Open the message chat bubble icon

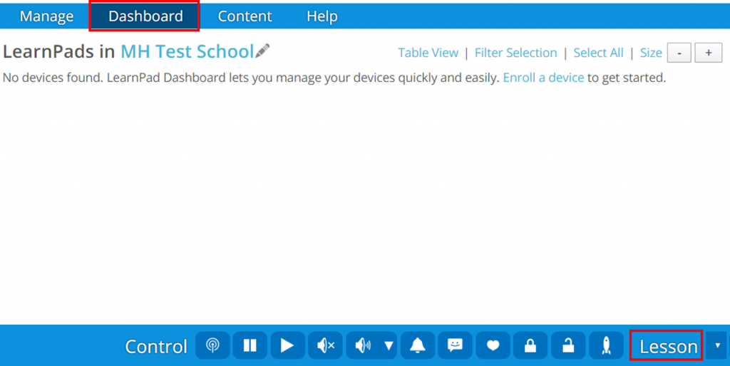pyautogui.click(x=455, y=346)
